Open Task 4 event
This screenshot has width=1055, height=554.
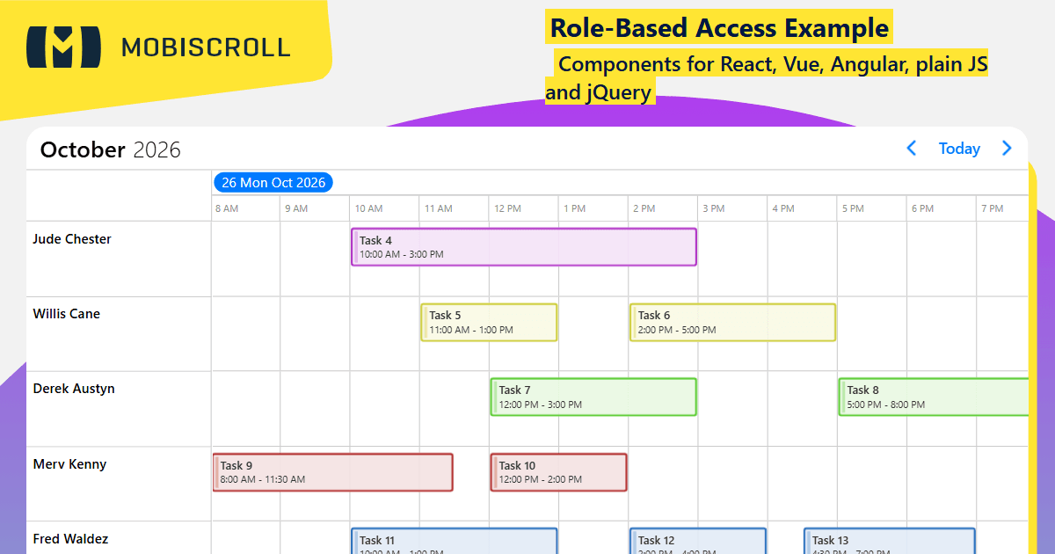point(524,247)
